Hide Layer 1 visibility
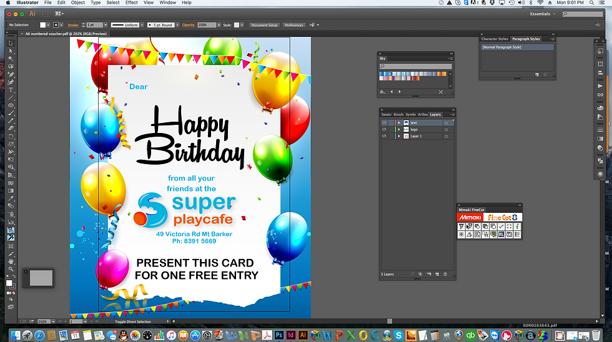 click(384, 136)
